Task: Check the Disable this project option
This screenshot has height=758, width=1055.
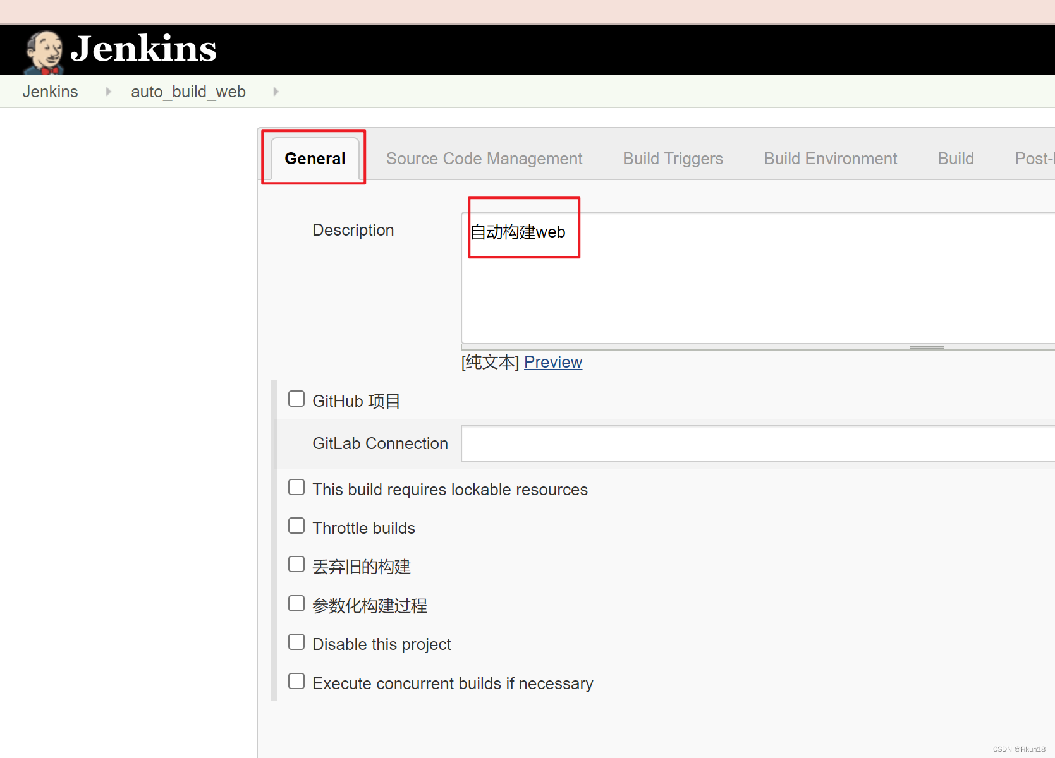Action: (296, 642)
